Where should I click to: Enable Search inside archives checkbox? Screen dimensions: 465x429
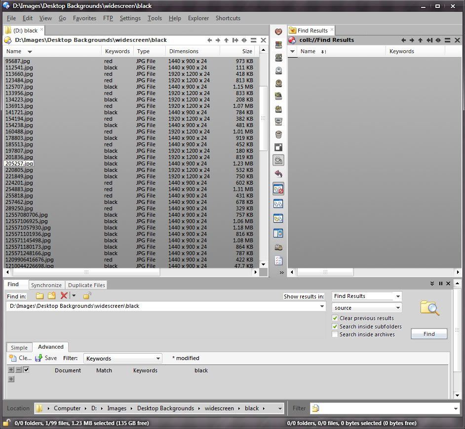click(335, 334)
